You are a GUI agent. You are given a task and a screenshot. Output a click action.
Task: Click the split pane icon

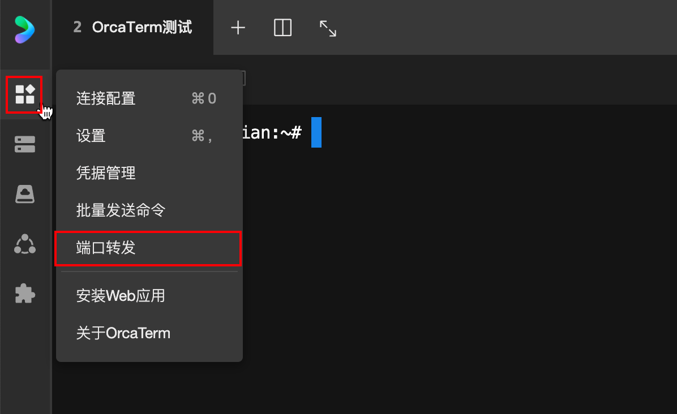tap(282, 28)
